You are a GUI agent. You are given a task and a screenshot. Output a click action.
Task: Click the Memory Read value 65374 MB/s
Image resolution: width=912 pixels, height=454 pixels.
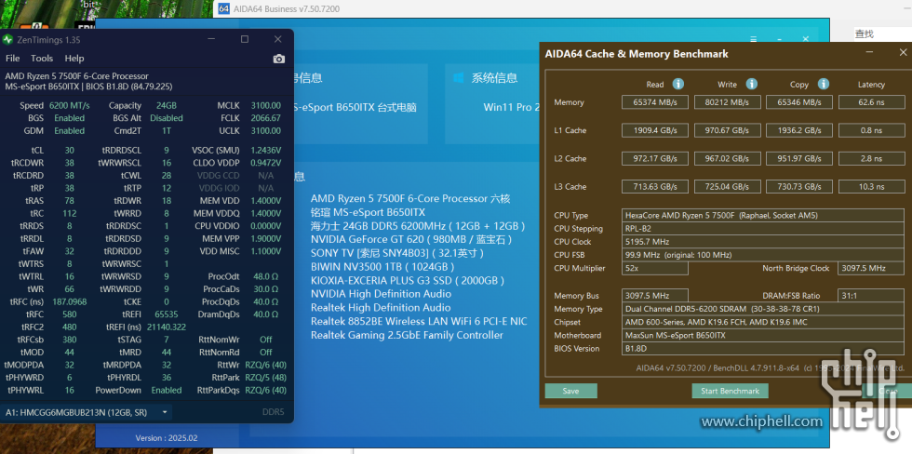(x=655, y=102)
